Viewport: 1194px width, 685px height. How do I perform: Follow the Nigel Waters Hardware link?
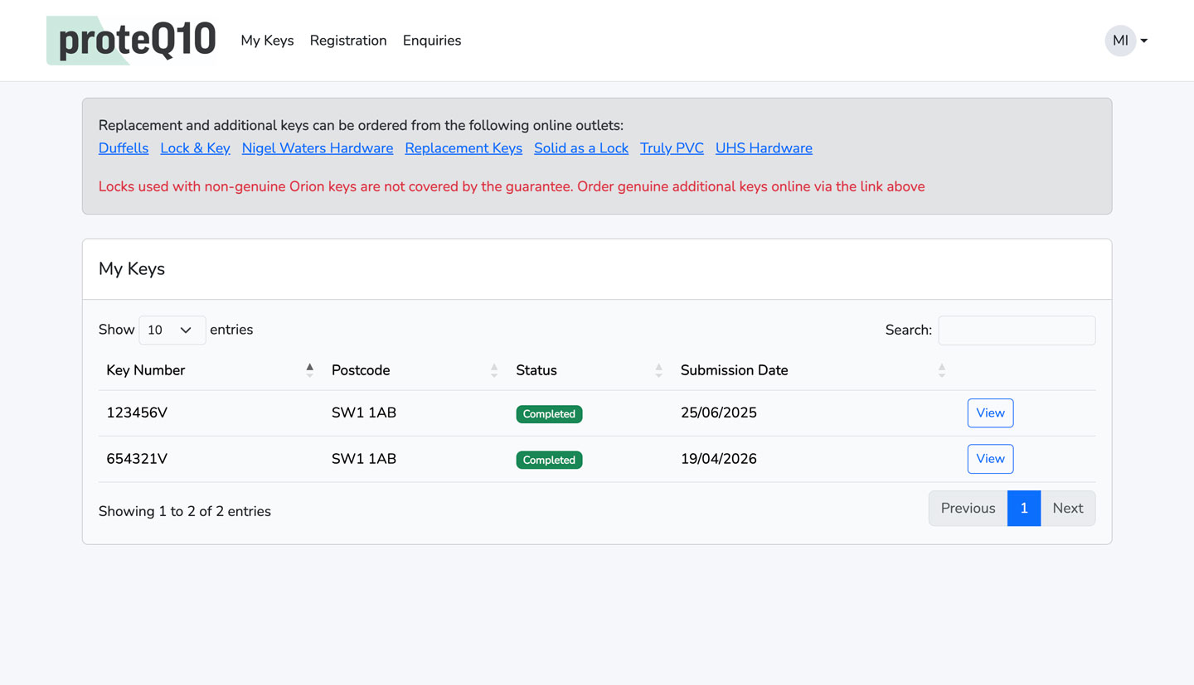pos(318,148)
